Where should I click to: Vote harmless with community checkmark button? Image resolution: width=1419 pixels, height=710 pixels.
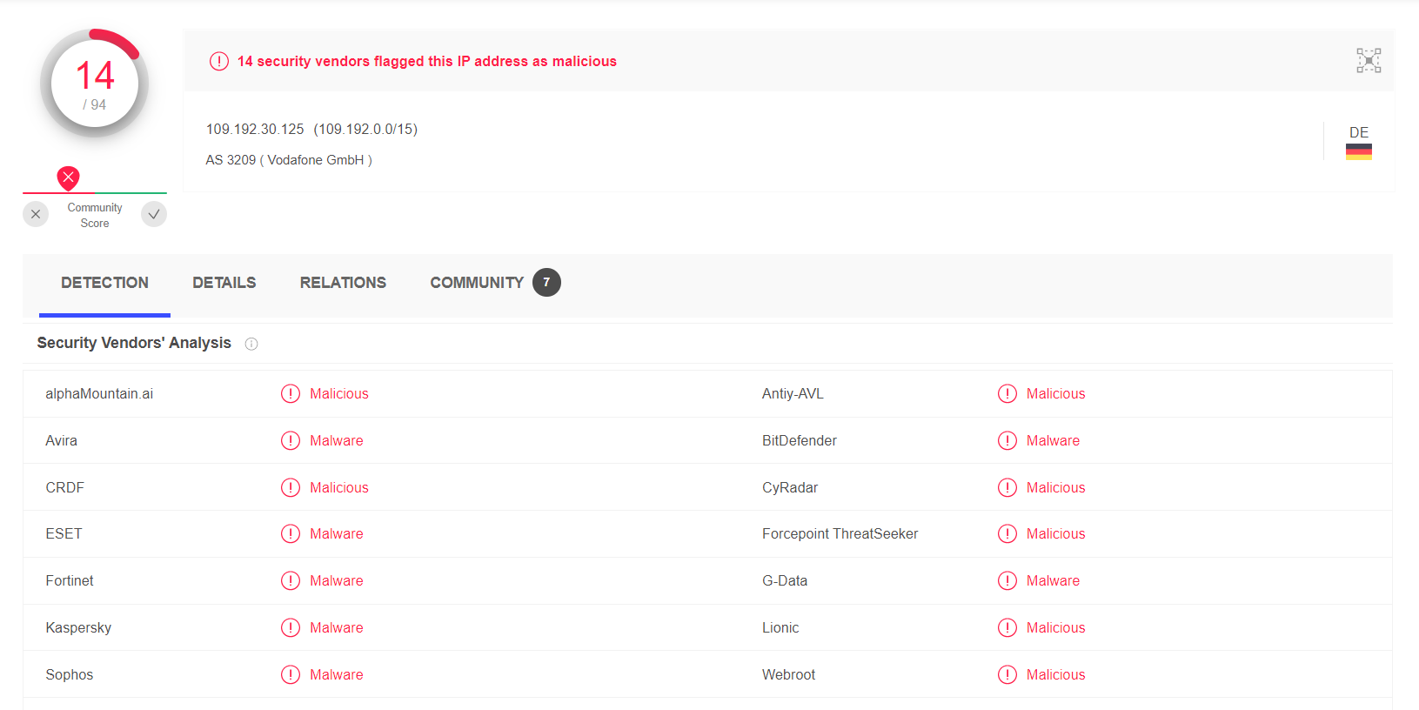point(154,214)
